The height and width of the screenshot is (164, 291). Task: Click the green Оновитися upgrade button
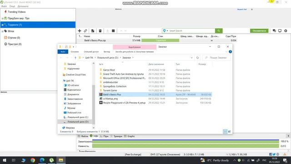click(259, 31)
